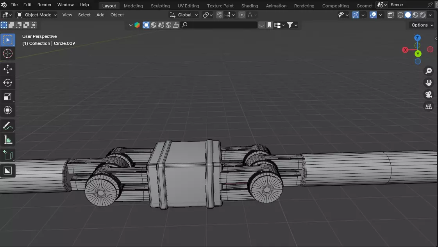Select the Measure tool

(x=7, y=140)
